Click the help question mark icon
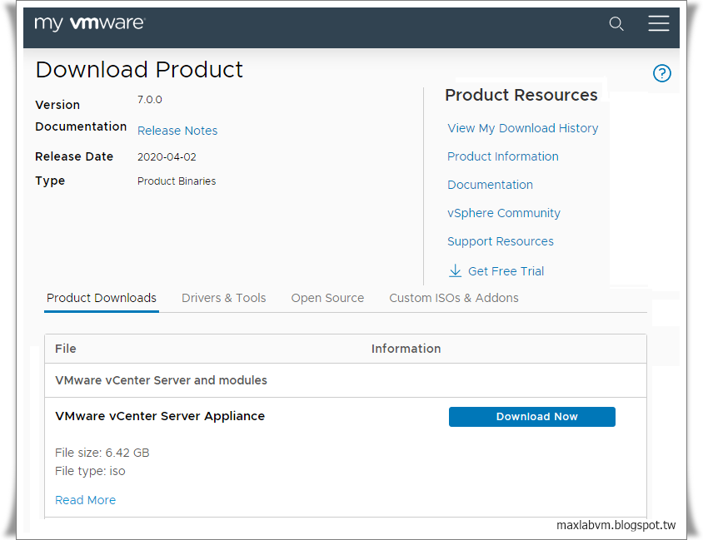This screenshot has width=703, height=540. tap(662, 73)
